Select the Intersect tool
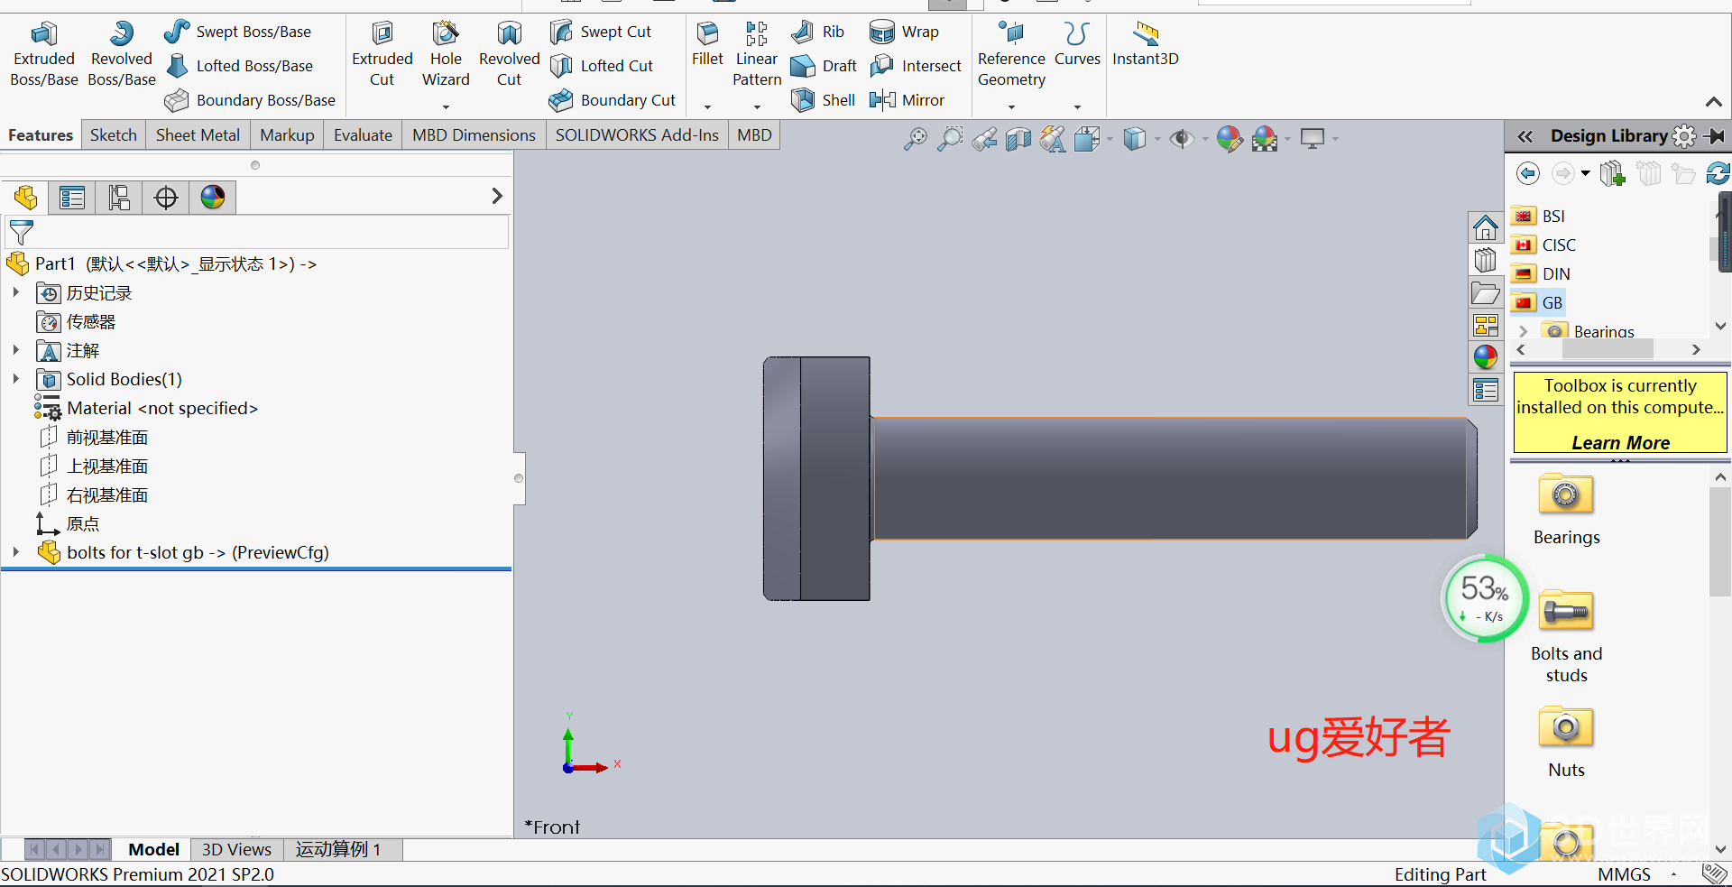 [916, 66]
